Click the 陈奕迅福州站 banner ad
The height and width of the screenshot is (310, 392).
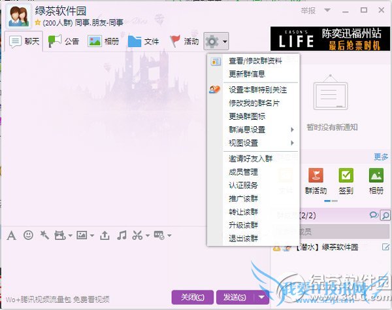pos(330,39)
